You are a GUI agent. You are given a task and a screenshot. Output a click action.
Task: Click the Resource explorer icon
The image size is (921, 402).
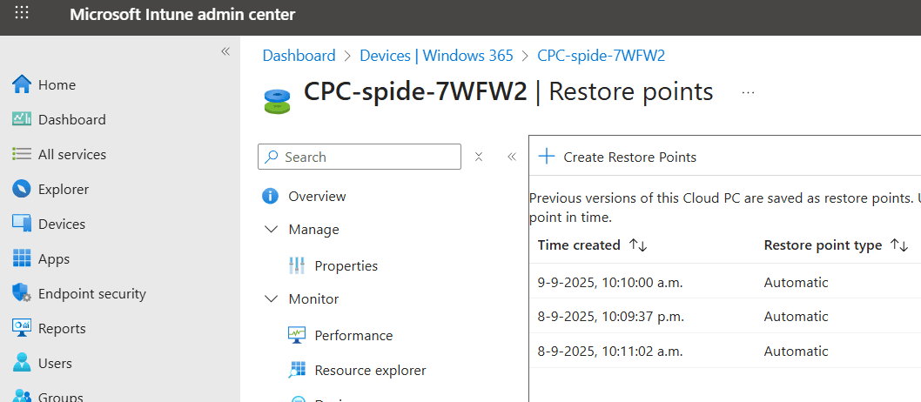pos(298,370)
